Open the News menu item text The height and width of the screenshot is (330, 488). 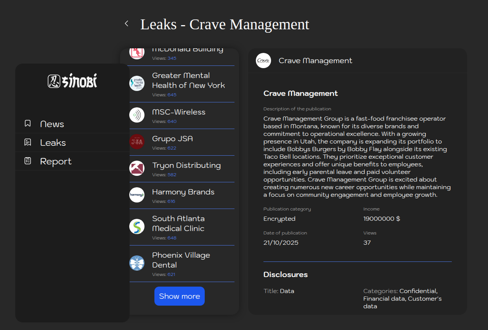[x=52, y=124]
